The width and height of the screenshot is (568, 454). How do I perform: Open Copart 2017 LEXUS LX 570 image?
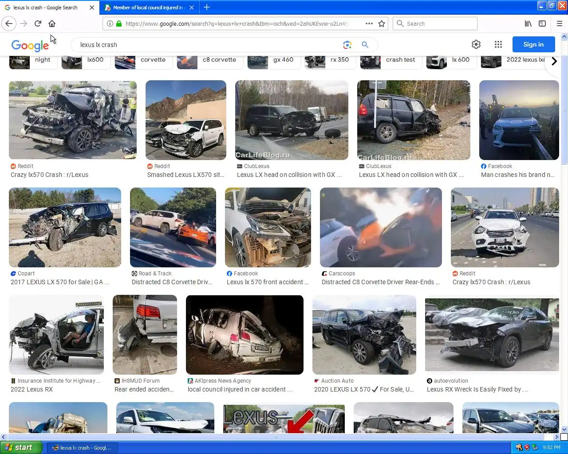point(65,227)
